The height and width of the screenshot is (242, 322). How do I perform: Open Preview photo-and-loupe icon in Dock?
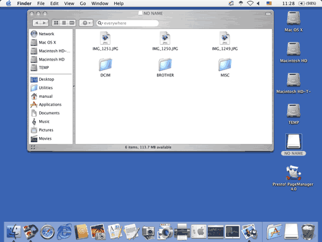[249, 232]
